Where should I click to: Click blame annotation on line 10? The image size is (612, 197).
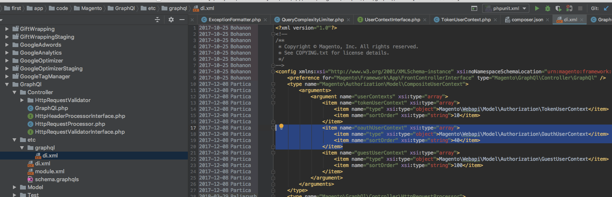(225, 84)
